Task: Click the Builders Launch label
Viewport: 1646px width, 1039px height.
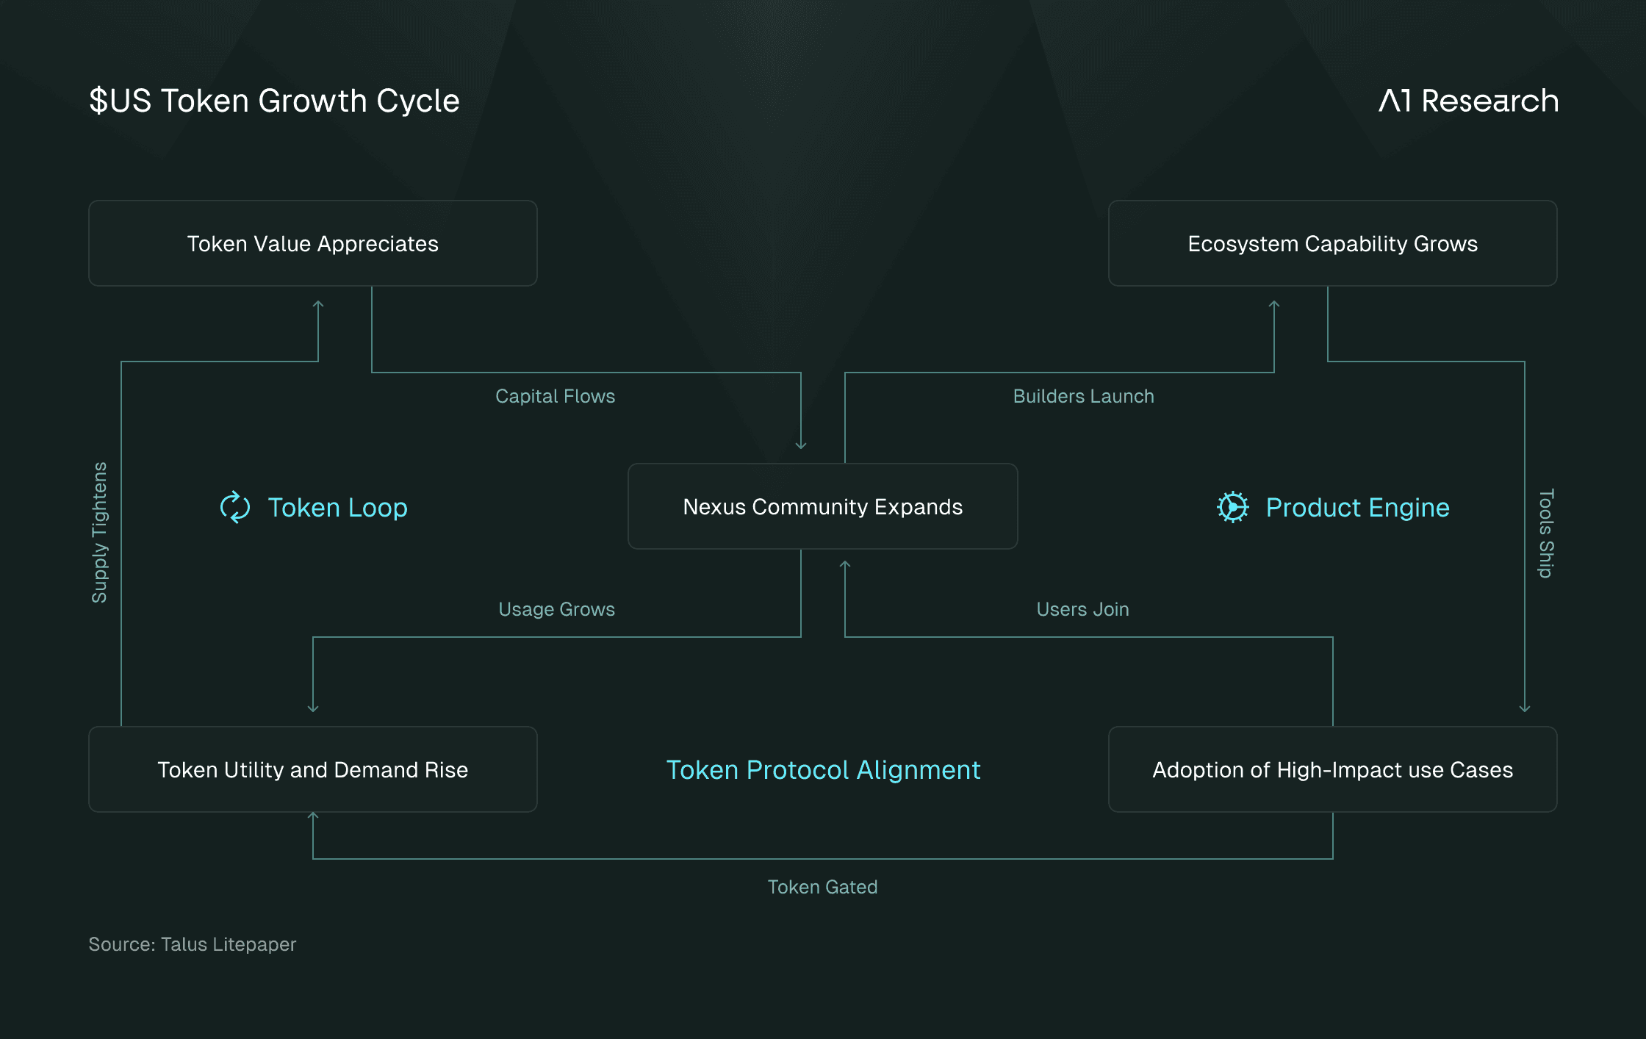Action: (1083, 396)
